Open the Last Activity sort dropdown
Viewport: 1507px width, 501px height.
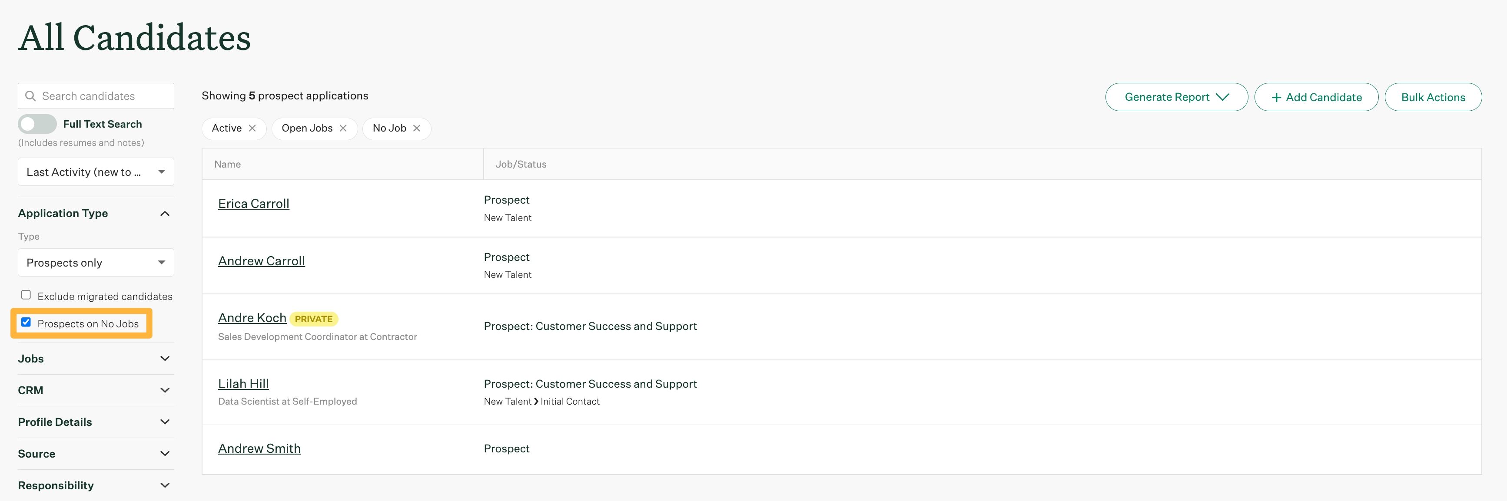95,171
